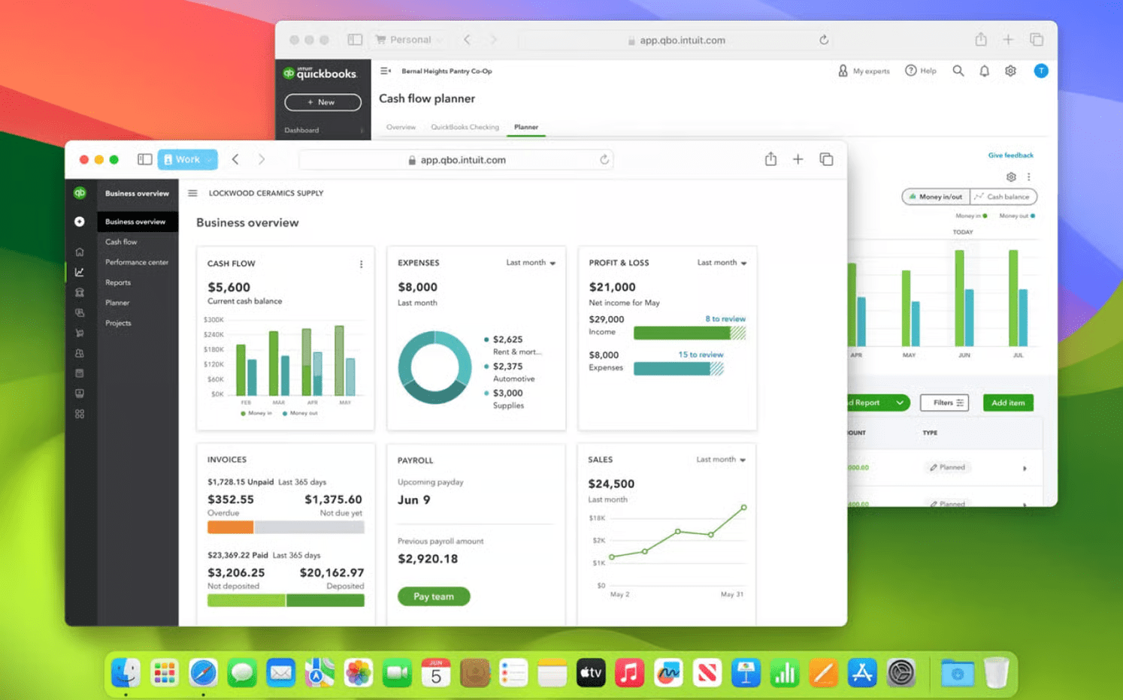This screenshot has height=700, width=1123.
Task: Click the hamburger menu beside Lockwood Ceramics Supply
Action: click(x=192, y=193)
